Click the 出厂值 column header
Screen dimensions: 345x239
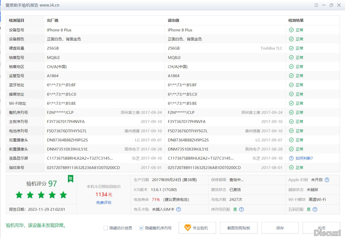[53, 20]
